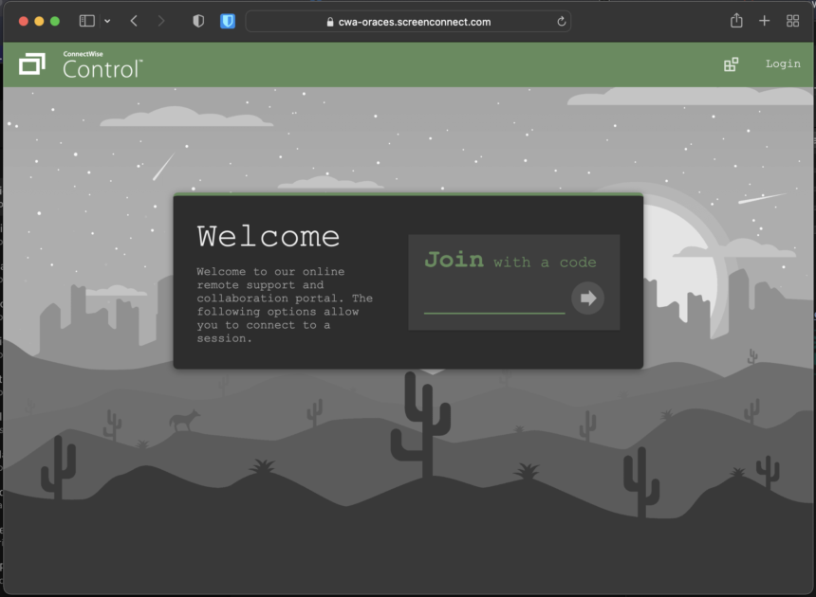Click the Welcome heading text

268,236
